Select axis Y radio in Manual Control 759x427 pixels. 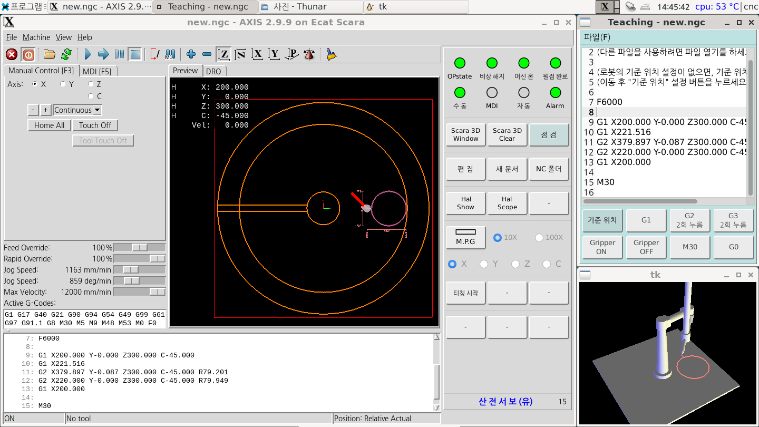63,84
